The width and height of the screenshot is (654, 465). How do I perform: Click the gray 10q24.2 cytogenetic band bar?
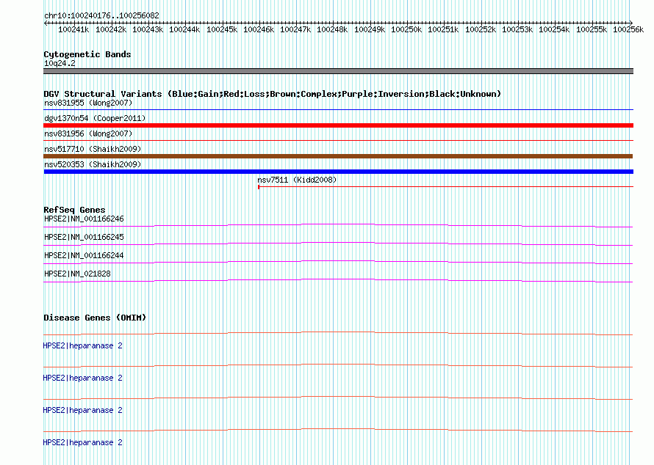click(338, 71)
